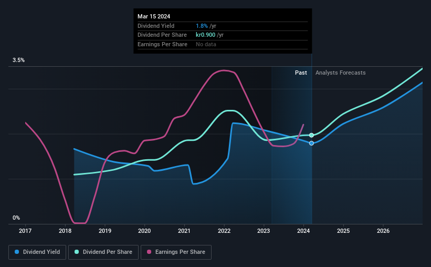Viewport: 431px width, 267px height.
Task: Select the 2024 year axis label
Action: pyautogui.click(x=303, y=231)
